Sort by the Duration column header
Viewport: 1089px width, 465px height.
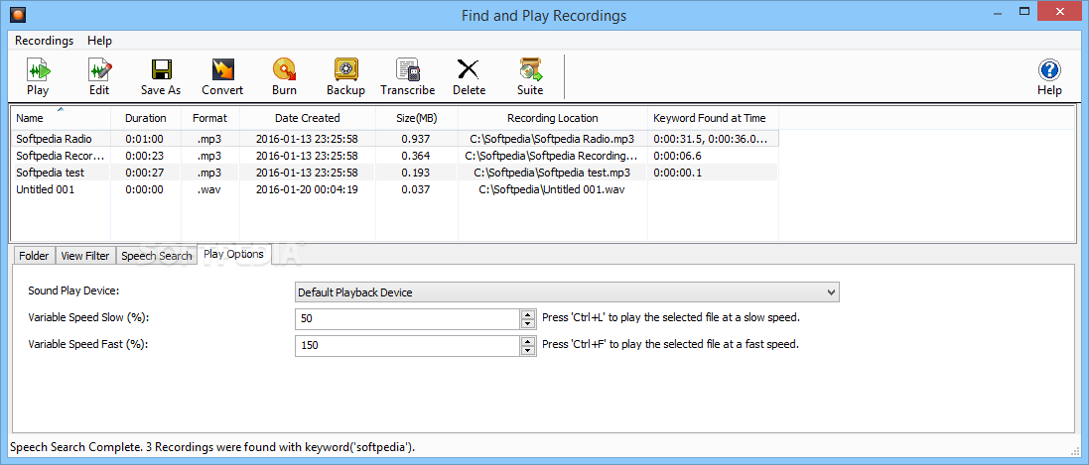point(146,118)
